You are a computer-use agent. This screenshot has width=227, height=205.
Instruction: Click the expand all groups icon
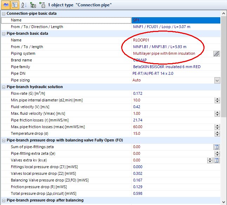tap(33, 5)
